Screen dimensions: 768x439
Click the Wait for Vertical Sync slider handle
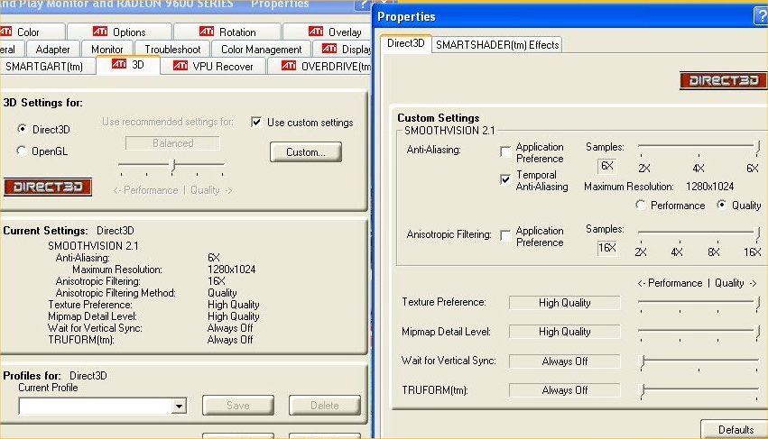643,361
